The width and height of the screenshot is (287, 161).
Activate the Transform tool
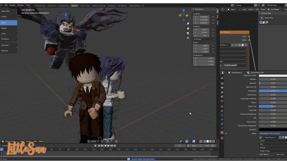click(x=9, y=39)
